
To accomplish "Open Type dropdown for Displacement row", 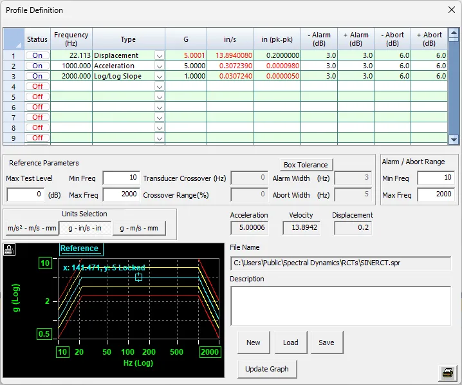I will (159, 56).
